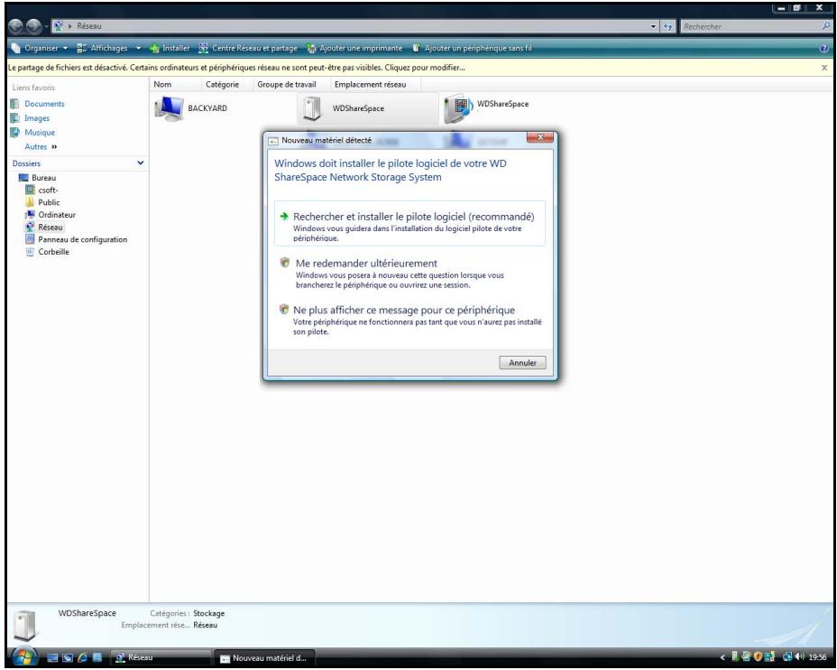The height and width of the screenshot is (670, 837).
Task: Choose Ne plus afficher ce message
Action: pos(409,320)
